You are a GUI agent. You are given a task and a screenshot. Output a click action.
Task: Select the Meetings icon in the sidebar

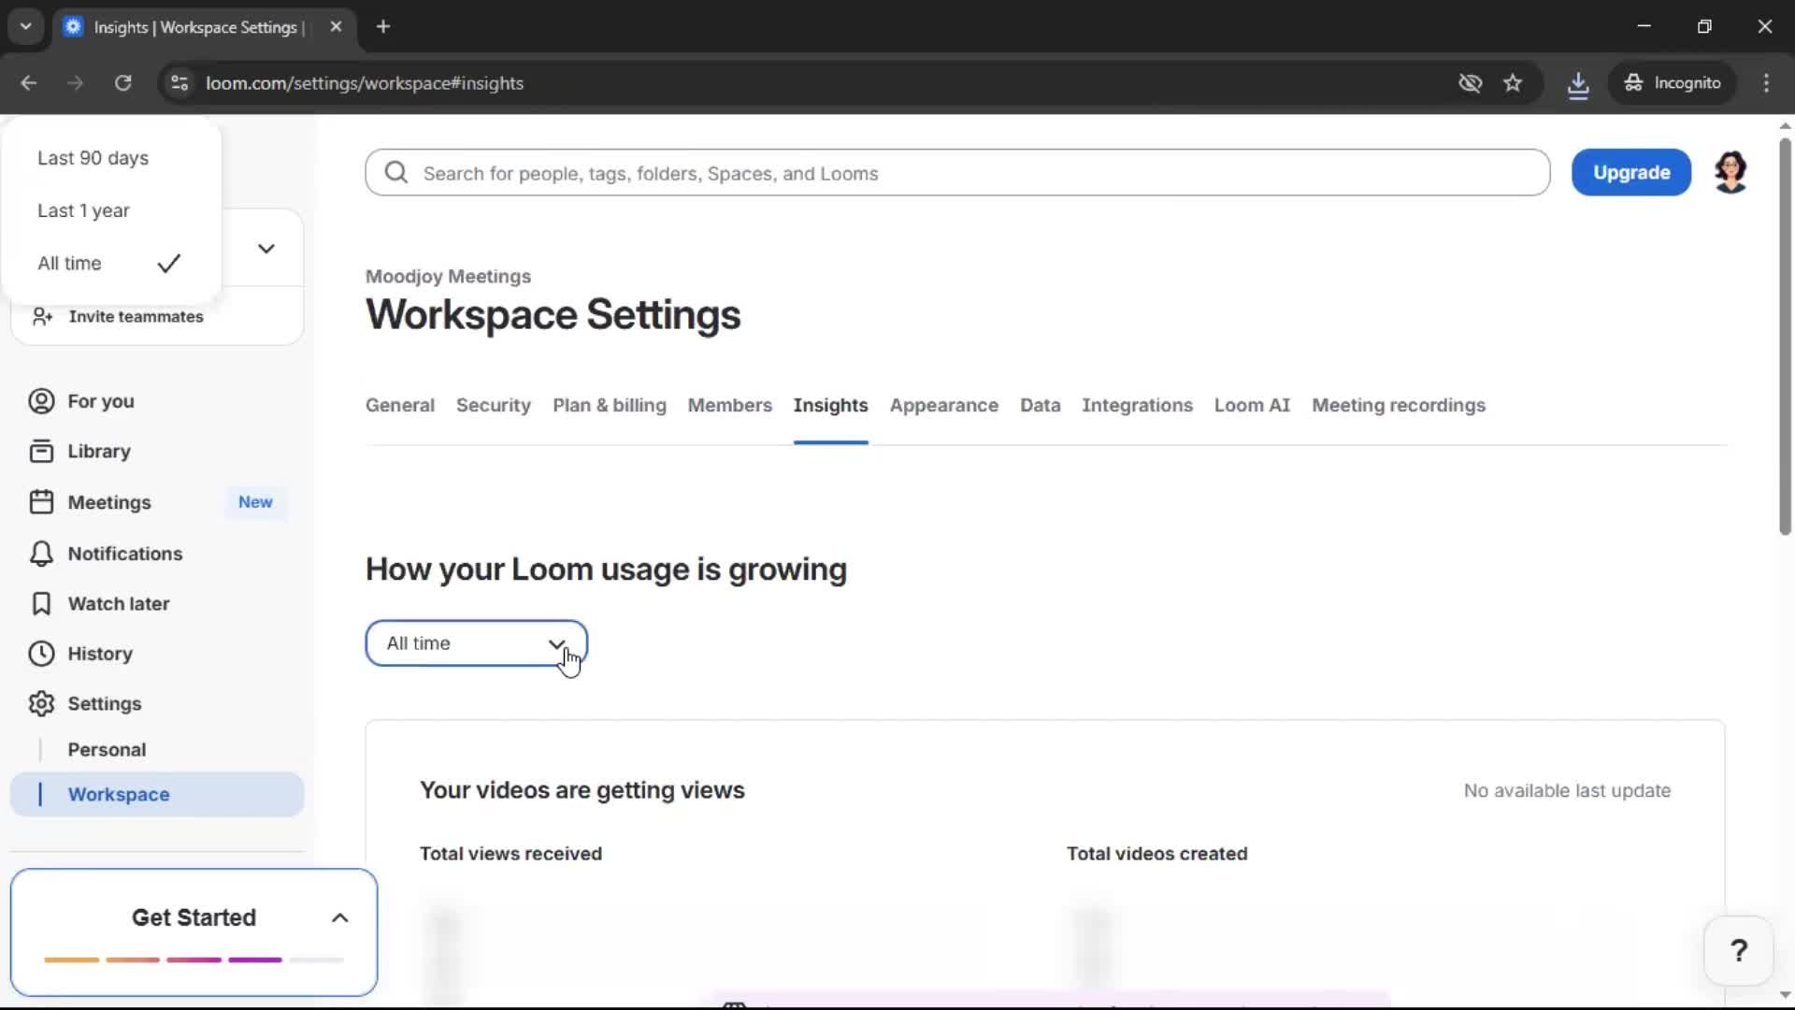click(40, 502)
